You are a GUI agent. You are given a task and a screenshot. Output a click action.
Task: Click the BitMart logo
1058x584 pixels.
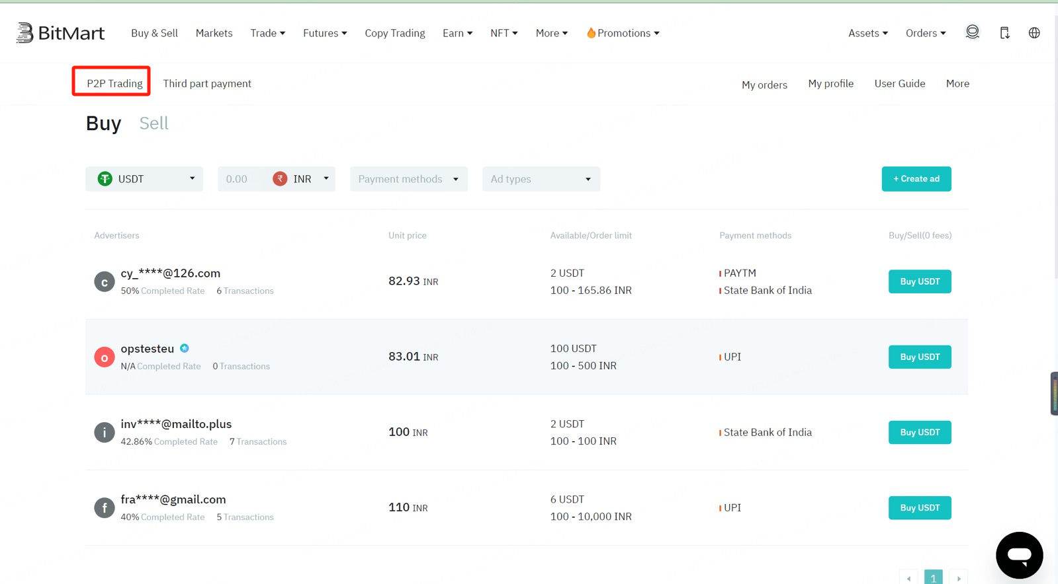[x=60, y=33]
